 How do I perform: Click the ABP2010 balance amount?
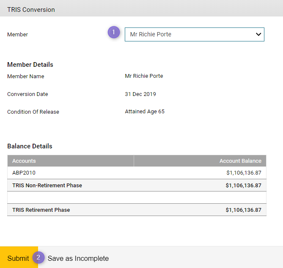243,173
